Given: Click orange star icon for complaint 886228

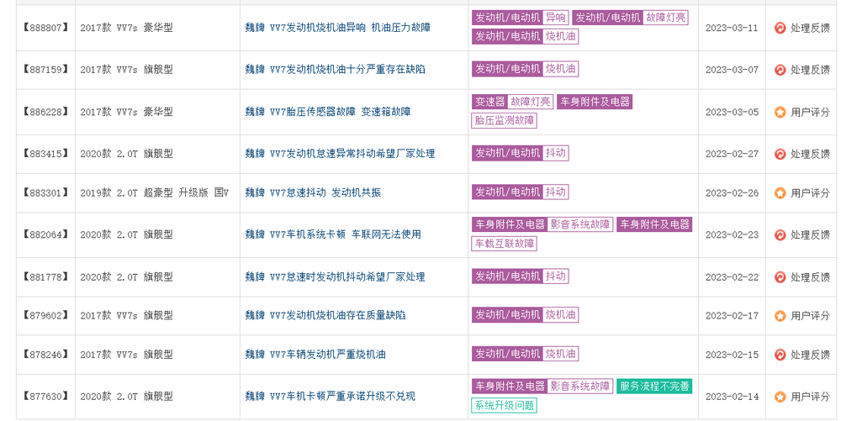Looking at the screenshot, I should pyautogui.click(x=780, y=112).
